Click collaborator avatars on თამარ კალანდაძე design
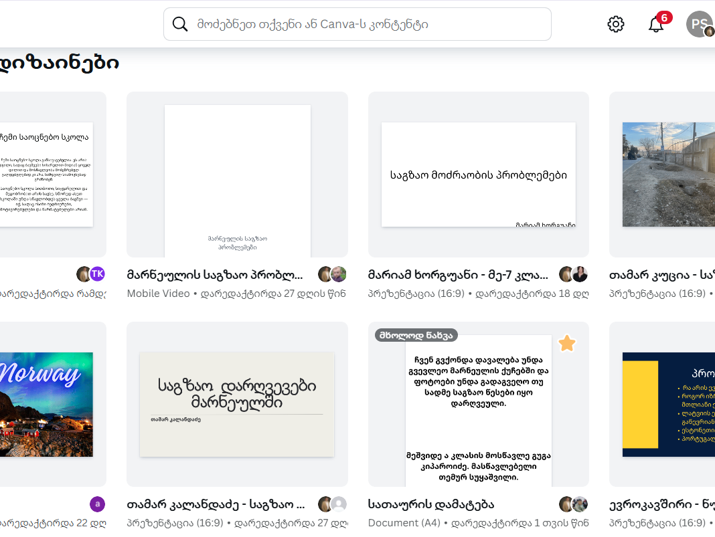The width and height of the screenshot is (715, 537). [x=332, y=504]
